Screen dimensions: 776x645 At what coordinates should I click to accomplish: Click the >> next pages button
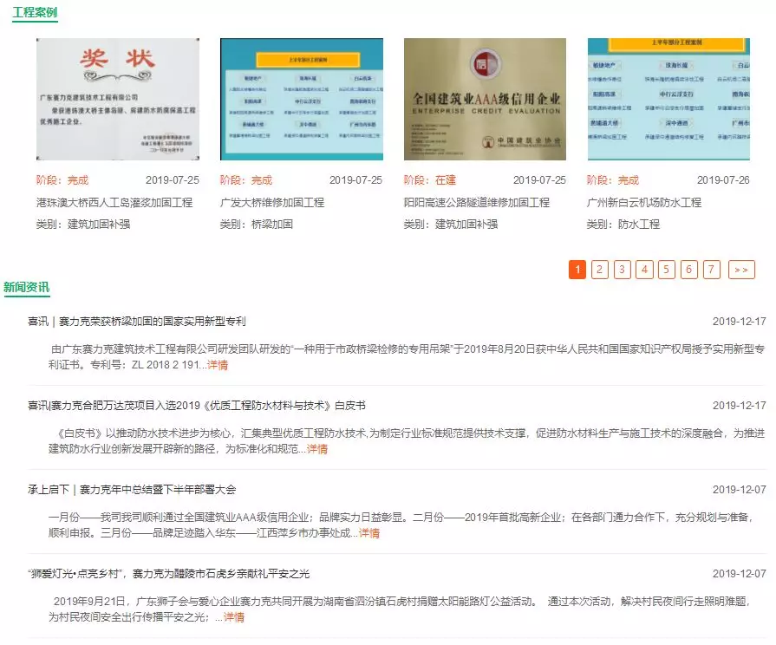741,270
